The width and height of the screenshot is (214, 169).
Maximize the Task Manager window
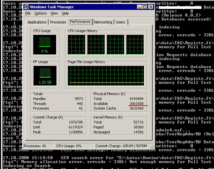coord(145,7)
